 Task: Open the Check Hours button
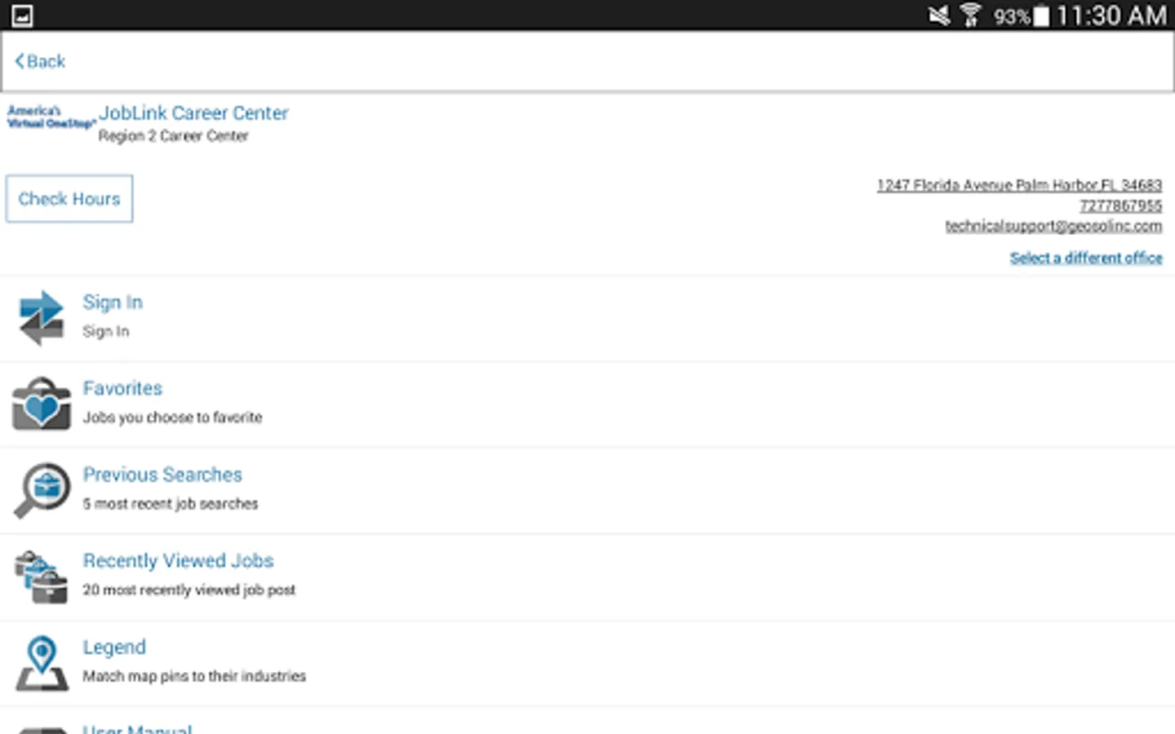coord(69,198)
